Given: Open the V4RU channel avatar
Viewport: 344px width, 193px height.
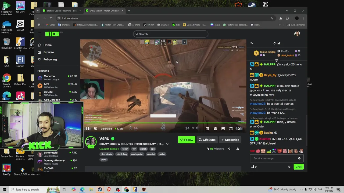Looking at the screenshot, I should [91, 142].
